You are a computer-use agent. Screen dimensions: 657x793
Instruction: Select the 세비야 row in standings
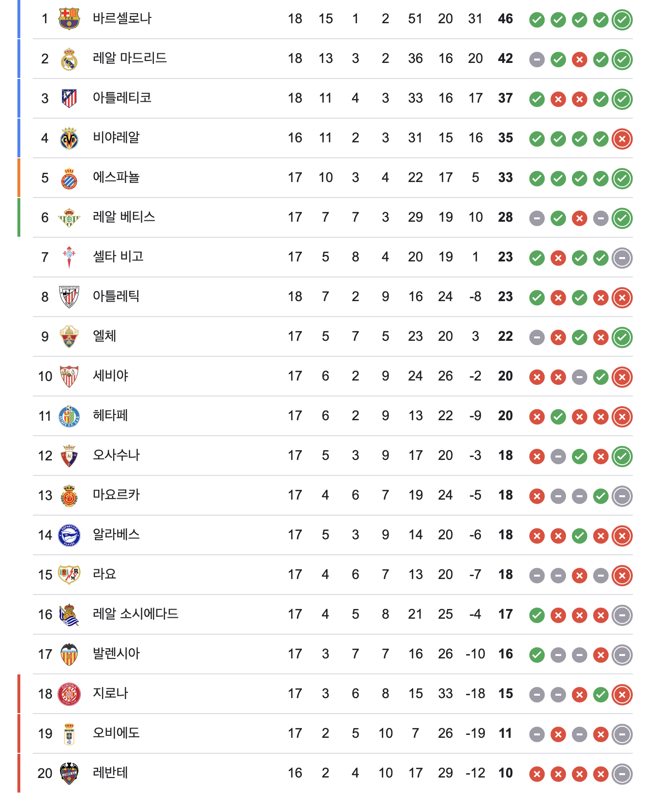[333, 376]
